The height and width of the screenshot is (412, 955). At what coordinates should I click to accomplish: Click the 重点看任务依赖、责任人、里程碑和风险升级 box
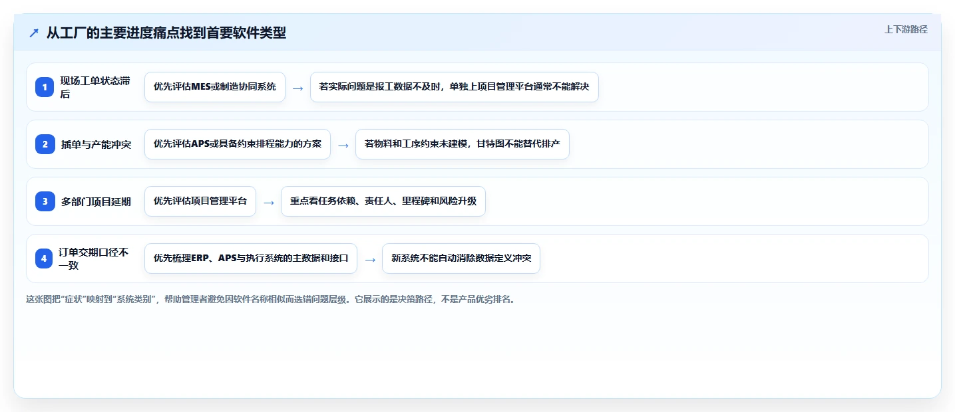[383, 201]
